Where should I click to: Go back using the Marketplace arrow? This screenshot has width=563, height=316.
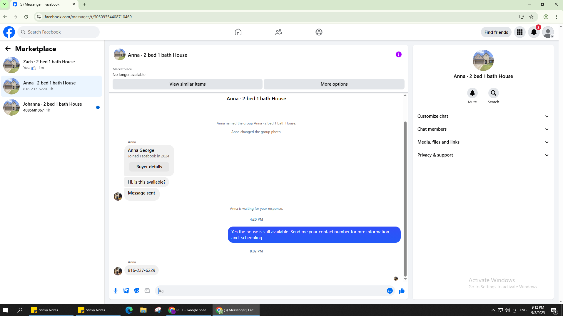click(x=8, y=49)
